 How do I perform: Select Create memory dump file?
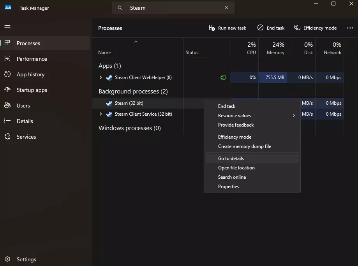(252, 146)
